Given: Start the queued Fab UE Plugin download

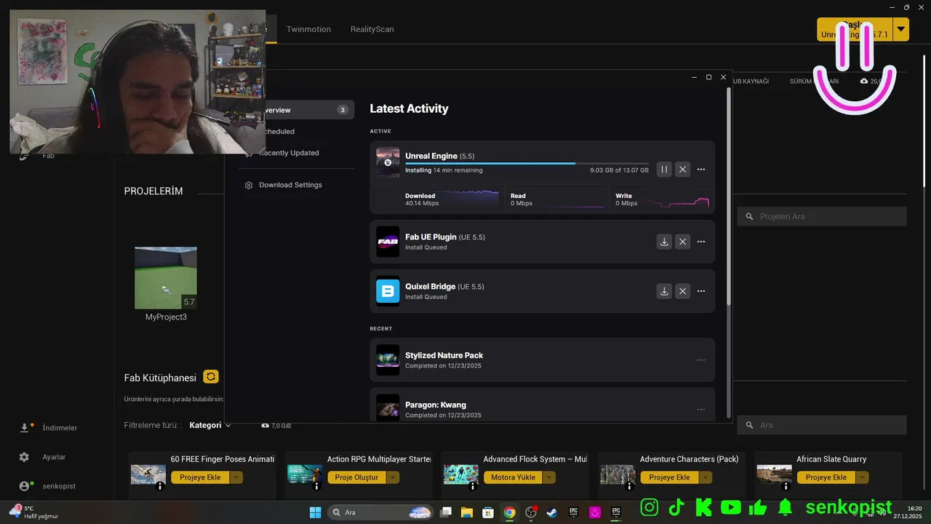Looking at the screenshot, I should point(664,242).
